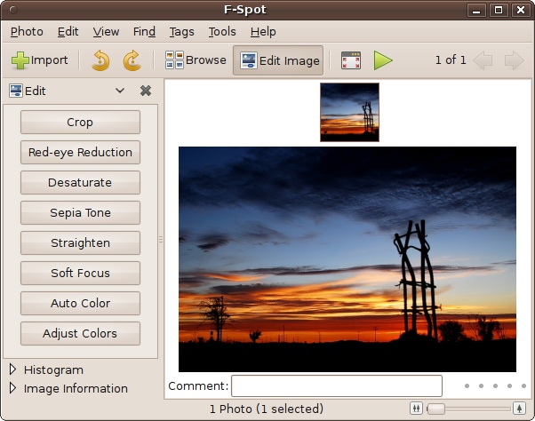
Task: Click the '1 of 1' counter text
Action: click(x=451, y=60)
